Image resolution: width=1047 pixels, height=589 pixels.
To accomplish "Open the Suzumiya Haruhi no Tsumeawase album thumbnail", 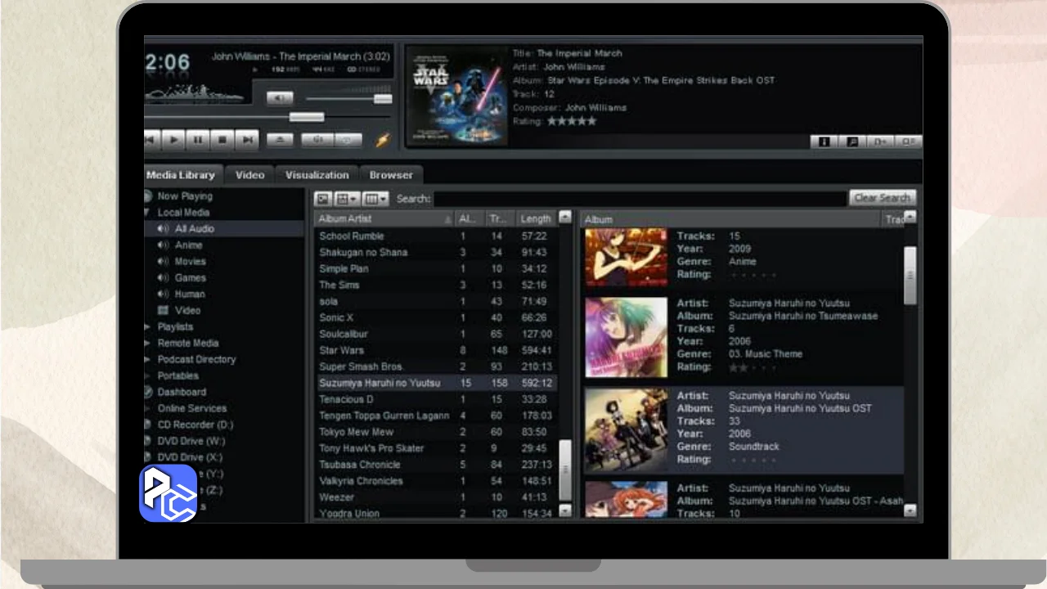I will [627, 337].
